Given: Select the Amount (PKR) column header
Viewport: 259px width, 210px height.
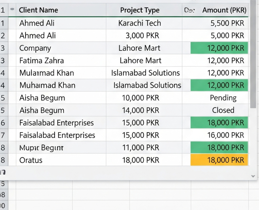Looking at the screenshot, I should tap(224, 10).
